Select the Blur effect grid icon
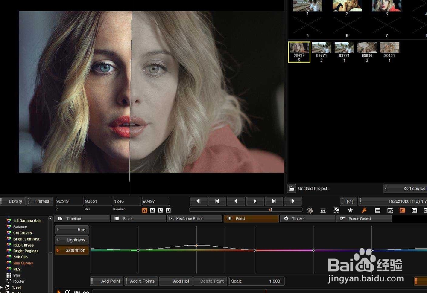Viewport: 427px width, 293px height. 9,276
